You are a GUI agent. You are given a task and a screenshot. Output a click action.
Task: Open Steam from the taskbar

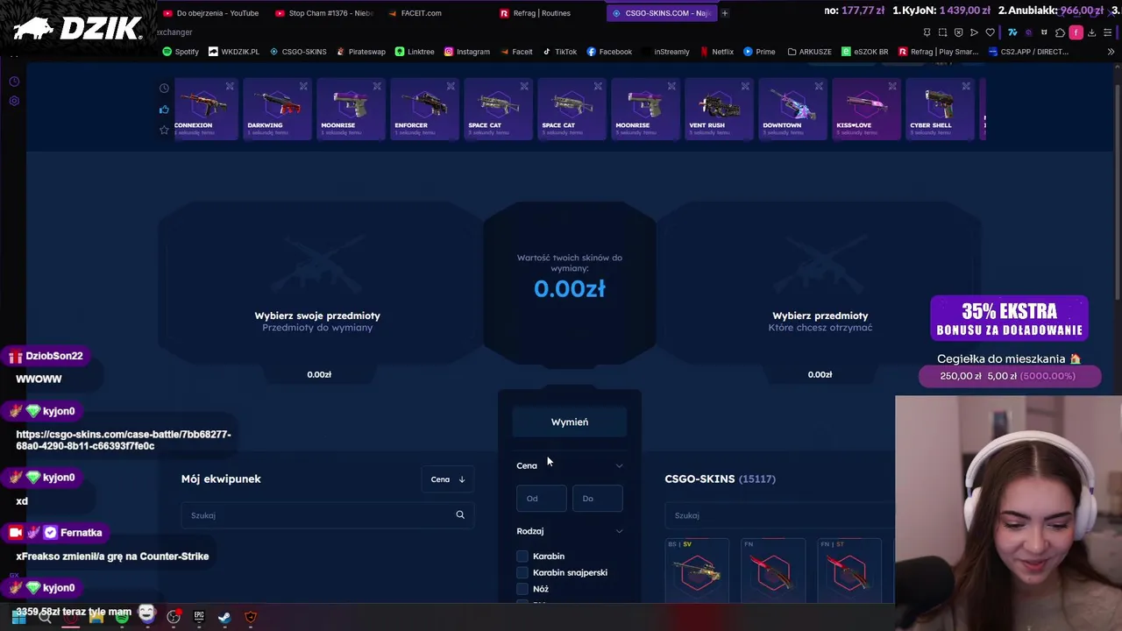[x=224, y=617]
